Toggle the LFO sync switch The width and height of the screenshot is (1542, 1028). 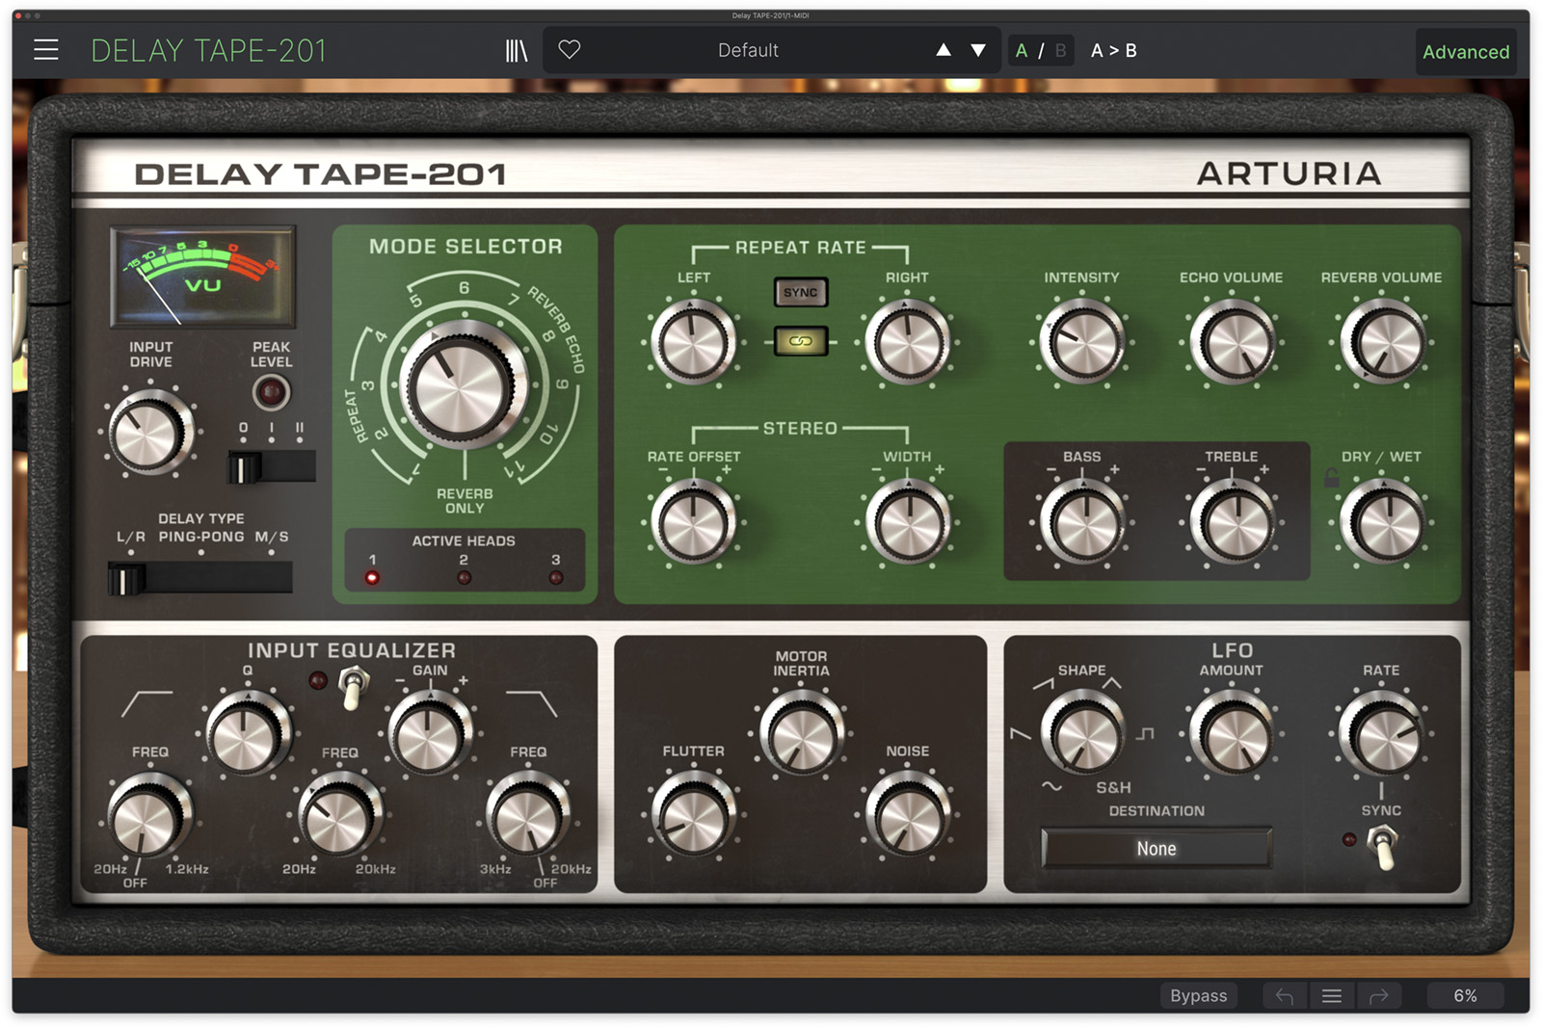pyautogui.click(x=1384, y=849)
